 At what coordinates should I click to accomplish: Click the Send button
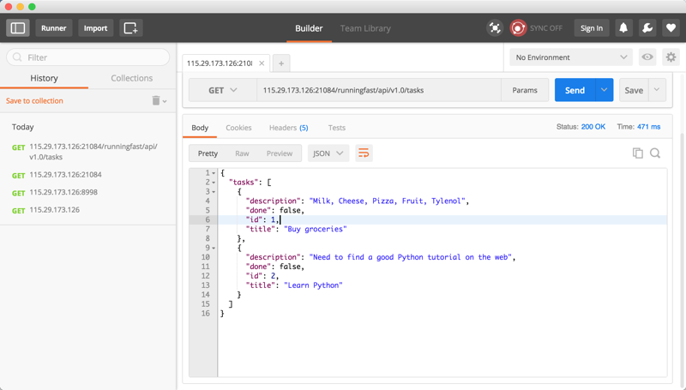tap(575, 90)
